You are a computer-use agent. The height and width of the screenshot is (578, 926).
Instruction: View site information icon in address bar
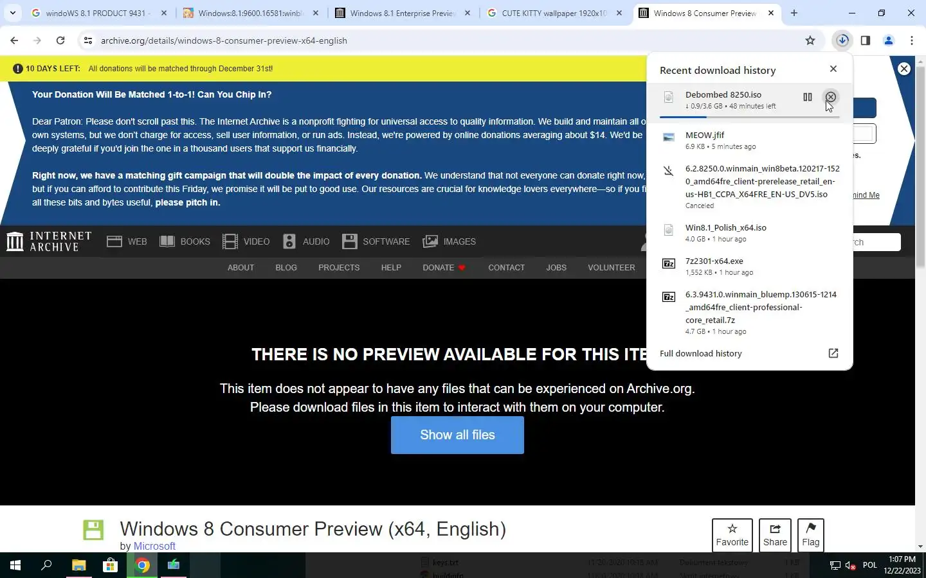[x=88, y=40]
